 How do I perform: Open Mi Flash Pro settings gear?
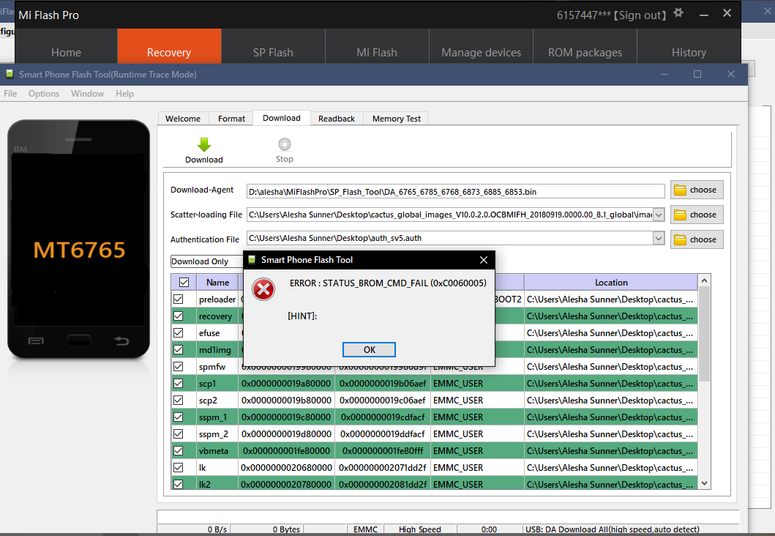[x=678, y=14]
